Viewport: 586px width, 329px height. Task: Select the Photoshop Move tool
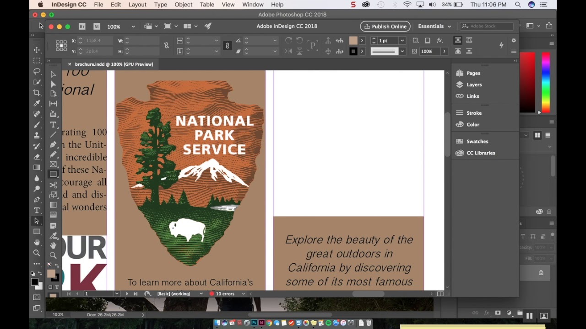(37, 49)
